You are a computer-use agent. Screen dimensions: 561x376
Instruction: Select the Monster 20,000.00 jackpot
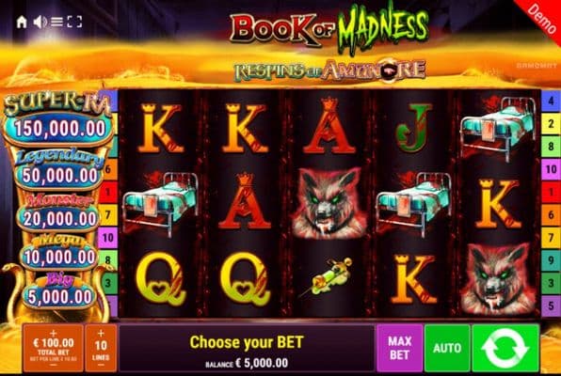tap(59, 218)
